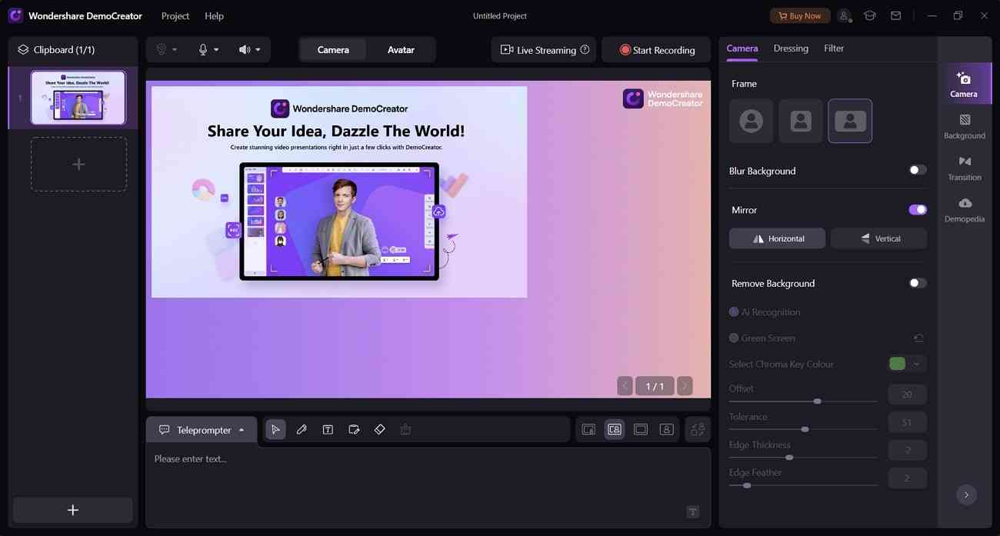This screenshot has width=1000, height=536.
Task: Toggle Blur Background switch
Action: pos(917,170)
